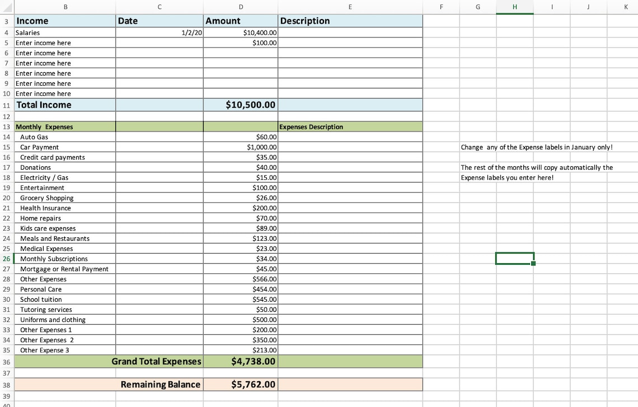Select row 26 by clicking its row number

6,258
